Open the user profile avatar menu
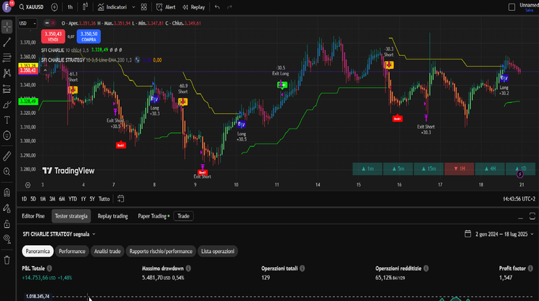Viewport: 539px width, 301px height. tap(7, 7)
